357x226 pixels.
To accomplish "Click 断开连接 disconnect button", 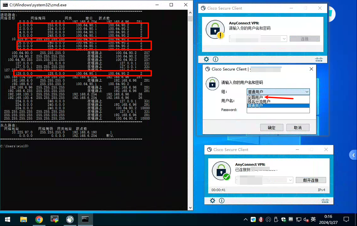I will [x=311, y=180].
